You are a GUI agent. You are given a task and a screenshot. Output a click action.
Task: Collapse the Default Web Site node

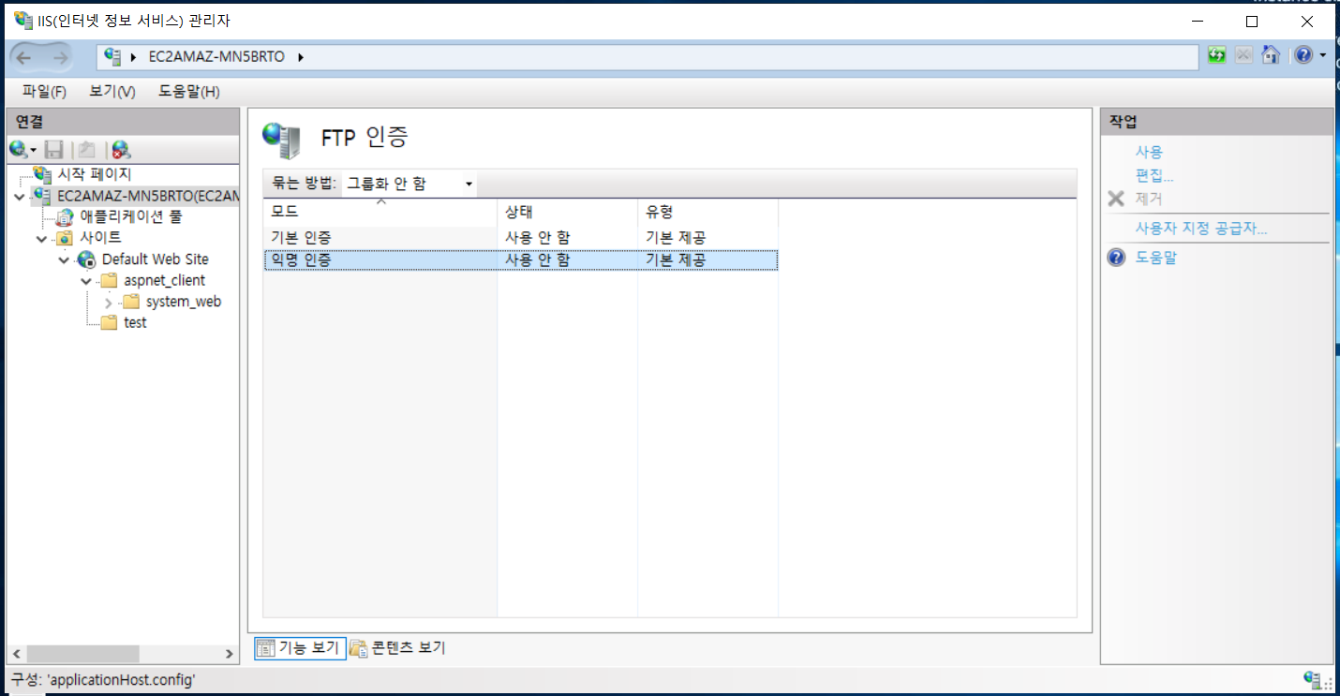[x=64, y=260]
